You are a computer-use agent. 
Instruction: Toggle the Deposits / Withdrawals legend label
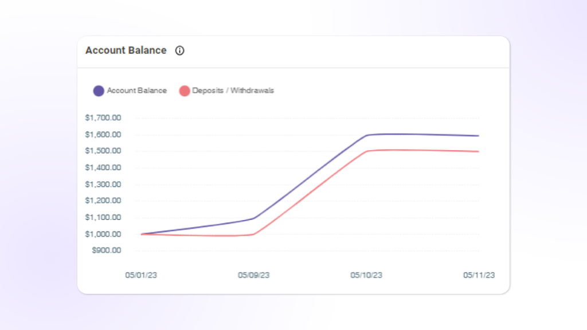tap(233, 91)
